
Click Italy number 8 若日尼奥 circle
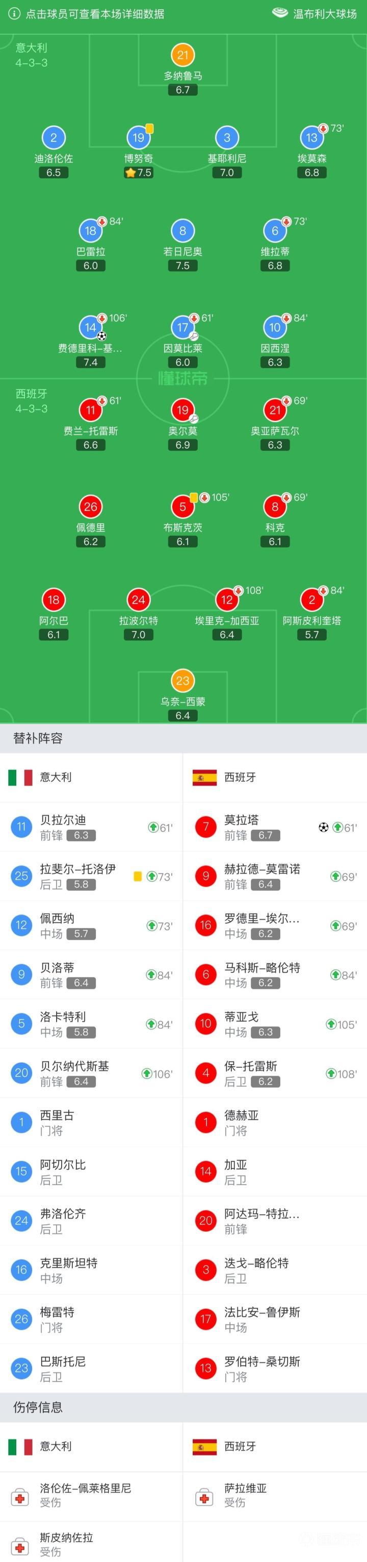(182, 230)
